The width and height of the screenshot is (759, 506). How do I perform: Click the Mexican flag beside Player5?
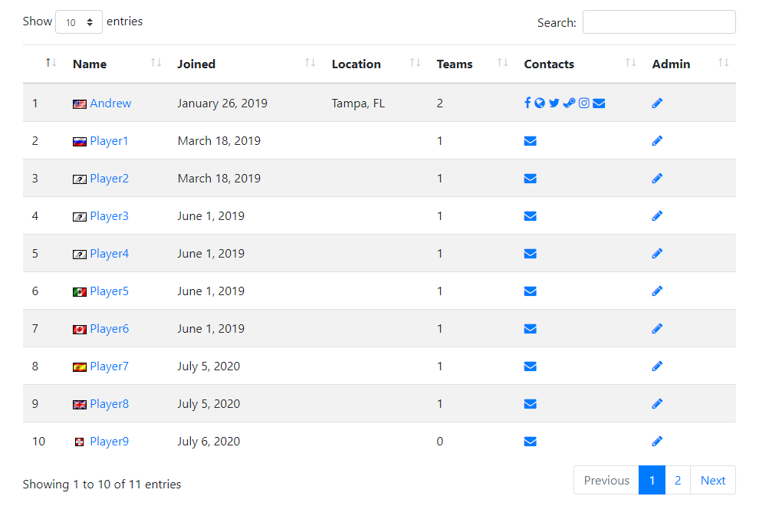click(80, 292)
